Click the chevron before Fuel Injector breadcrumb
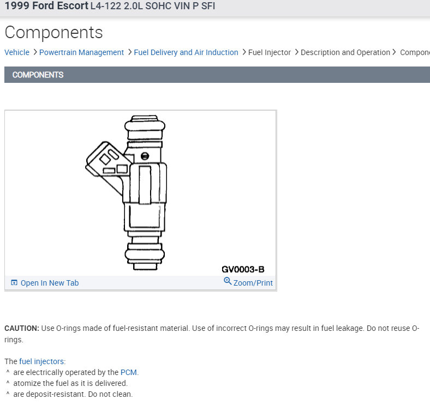This screenshot has width=430, height=417. 244,52
